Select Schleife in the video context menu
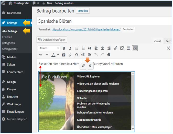The image size is (173, 134). 82,98
